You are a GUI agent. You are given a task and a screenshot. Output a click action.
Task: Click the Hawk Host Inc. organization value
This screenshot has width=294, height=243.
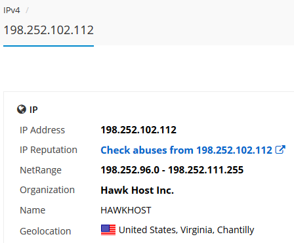137,190
